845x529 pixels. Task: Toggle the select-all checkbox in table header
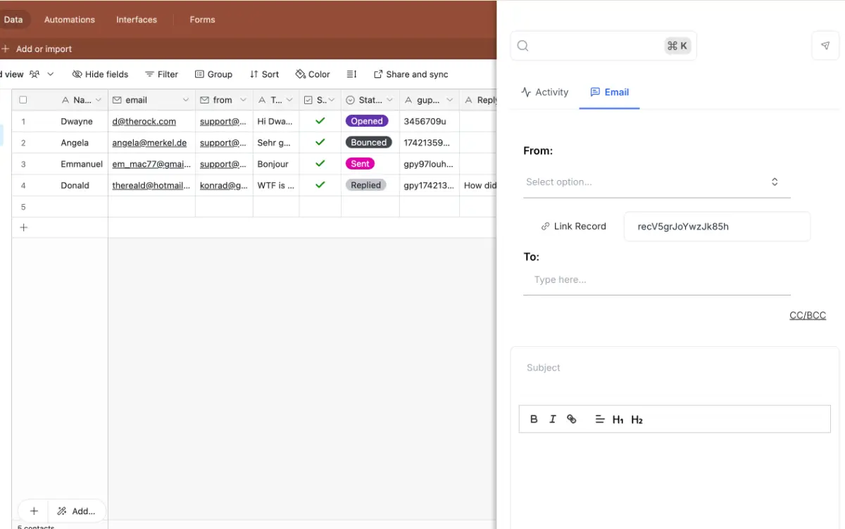(23, 99)
